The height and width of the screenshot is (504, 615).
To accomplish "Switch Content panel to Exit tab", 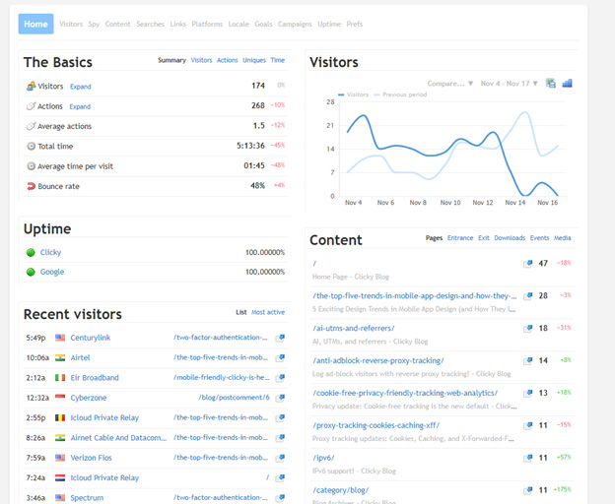I will [484, 237].
